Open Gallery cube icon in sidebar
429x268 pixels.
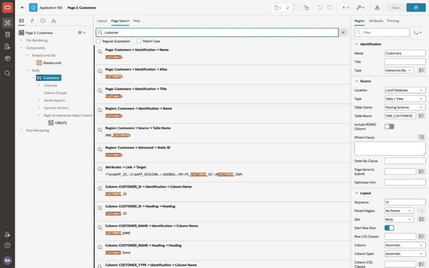pos(8,58)
